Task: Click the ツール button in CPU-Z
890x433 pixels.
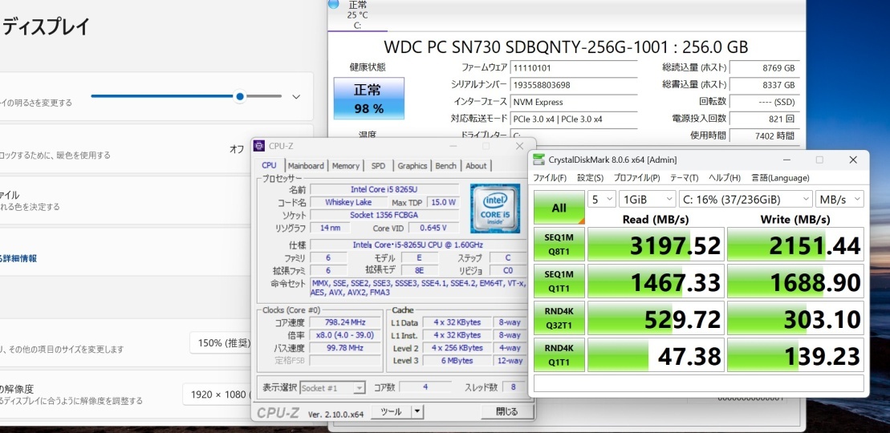Action: click(x=391, y=412)
